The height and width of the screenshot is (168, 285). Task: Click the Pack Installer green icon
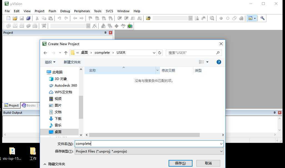tap(130, 26)
